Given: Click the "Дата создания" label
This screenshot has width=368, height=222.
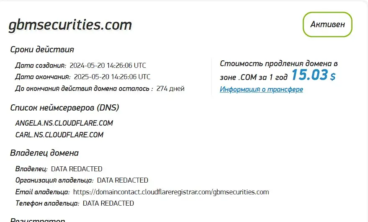Looking at the screenshot, I should [x=41, y=65].
